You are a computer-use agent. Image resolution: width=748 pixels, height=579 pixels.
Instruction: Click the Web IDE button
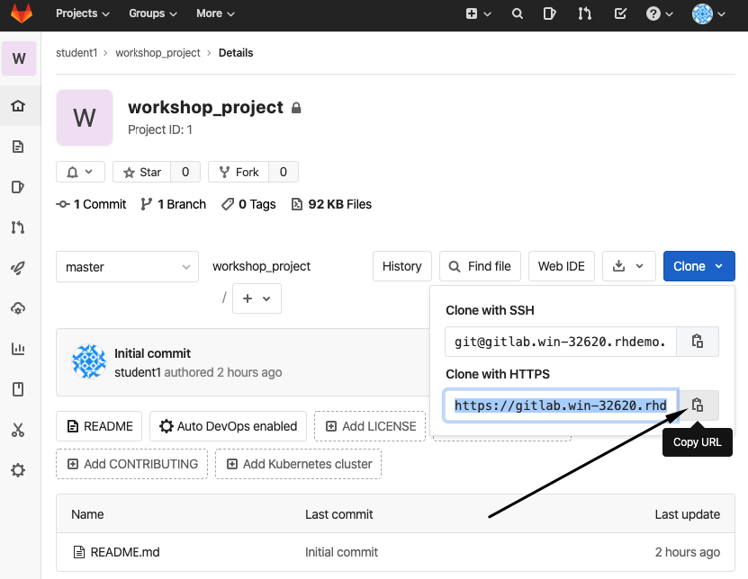(x=561, y=266)
